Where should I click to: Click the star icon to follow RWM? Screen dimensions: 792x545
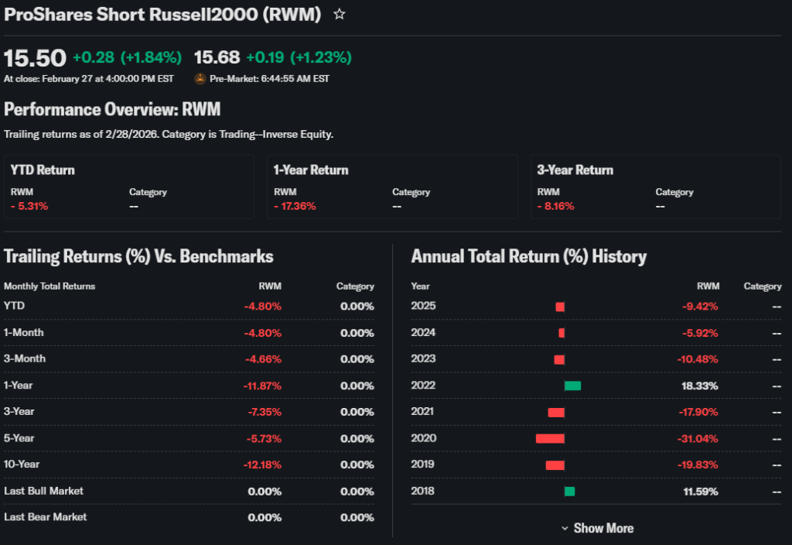(339, 15)
